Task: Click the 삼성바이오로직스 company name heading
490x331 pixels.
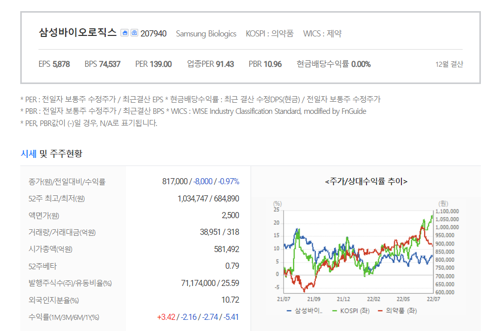Action: click(77, 32)
